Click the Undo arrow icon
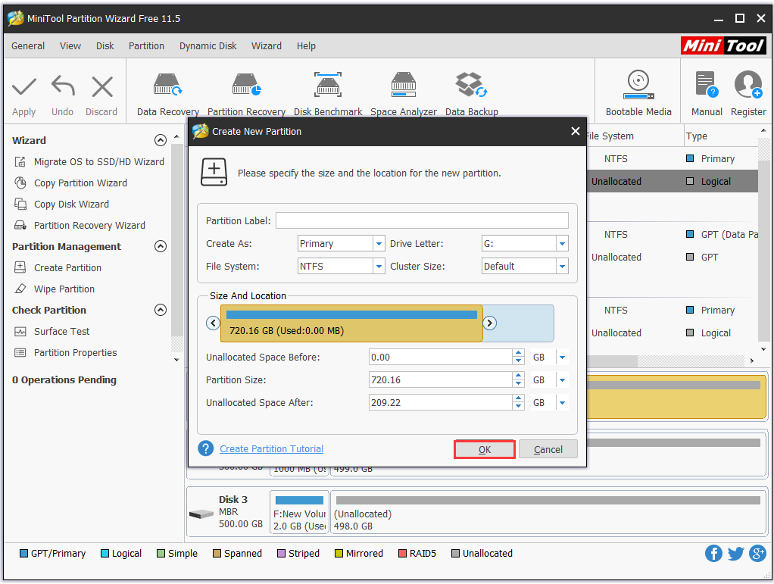Viewport: 774px width, 584px height. [x=63, y=87]
